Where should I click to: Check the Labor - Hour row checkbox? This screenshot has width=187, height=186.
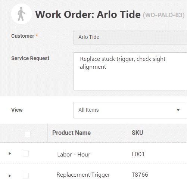coord(26,154)
